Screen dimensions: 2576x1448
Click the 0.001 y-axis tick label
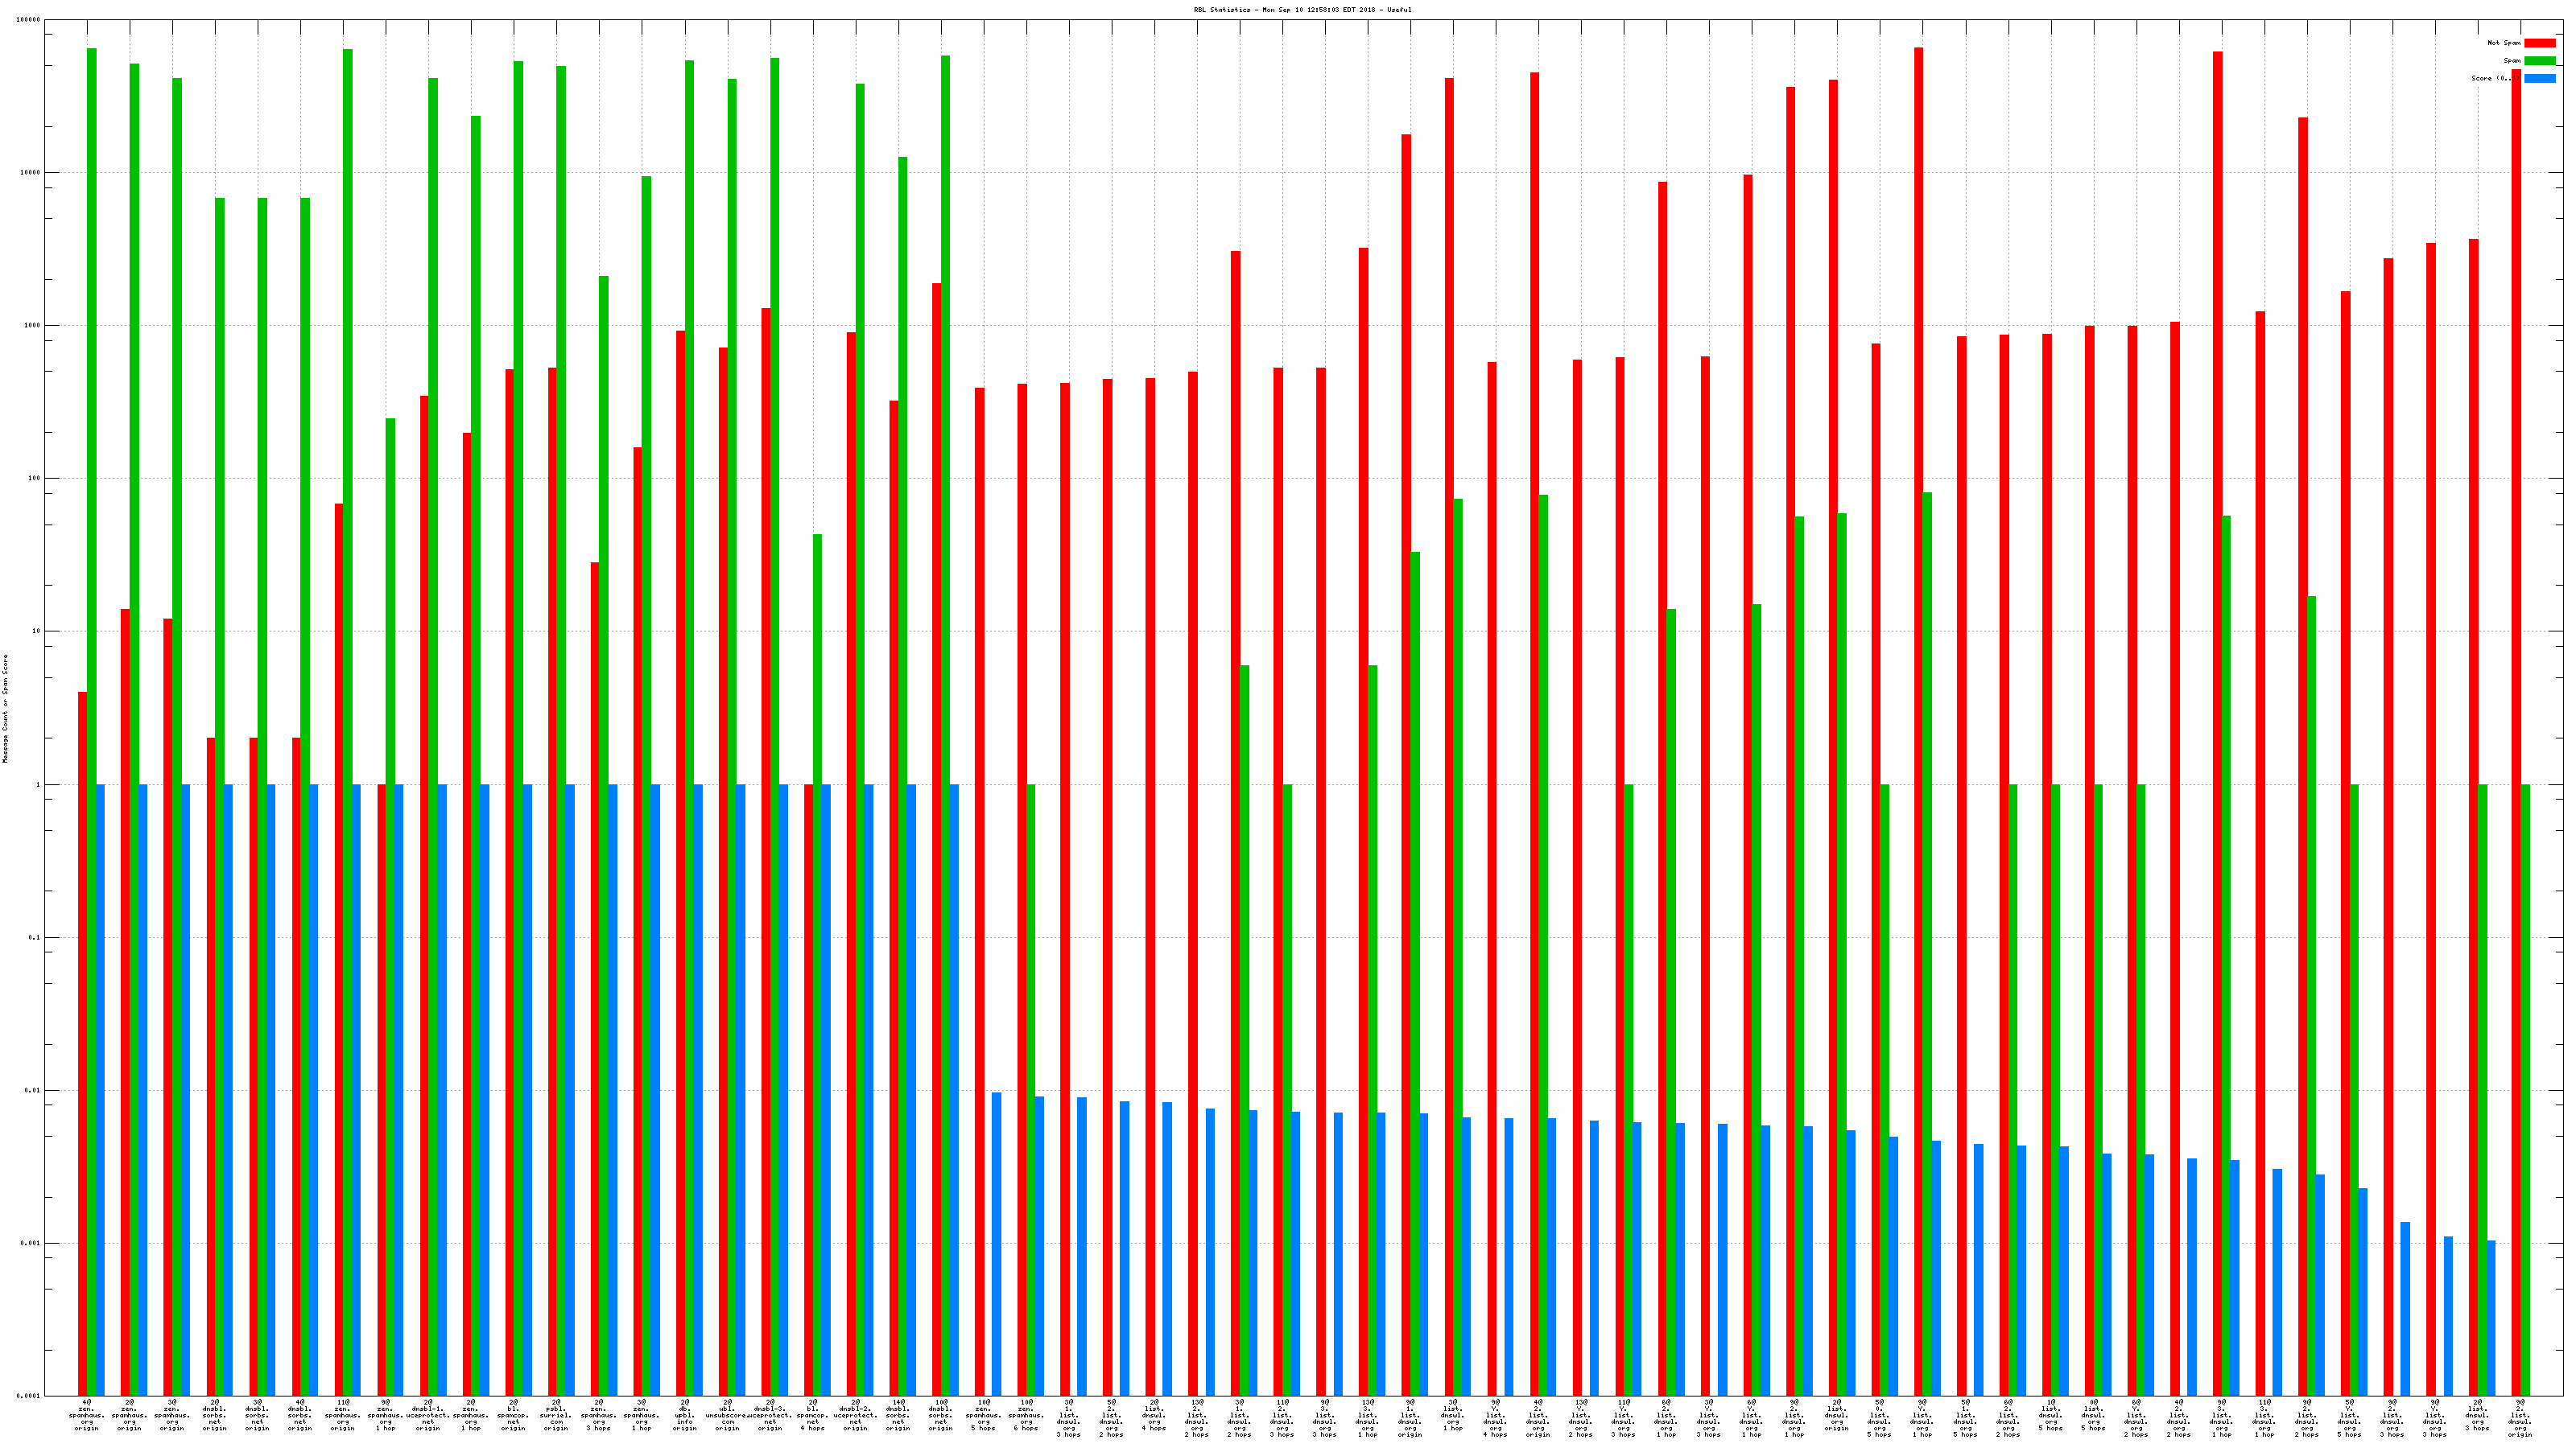pyautogui.click(x=30, y=1243)
